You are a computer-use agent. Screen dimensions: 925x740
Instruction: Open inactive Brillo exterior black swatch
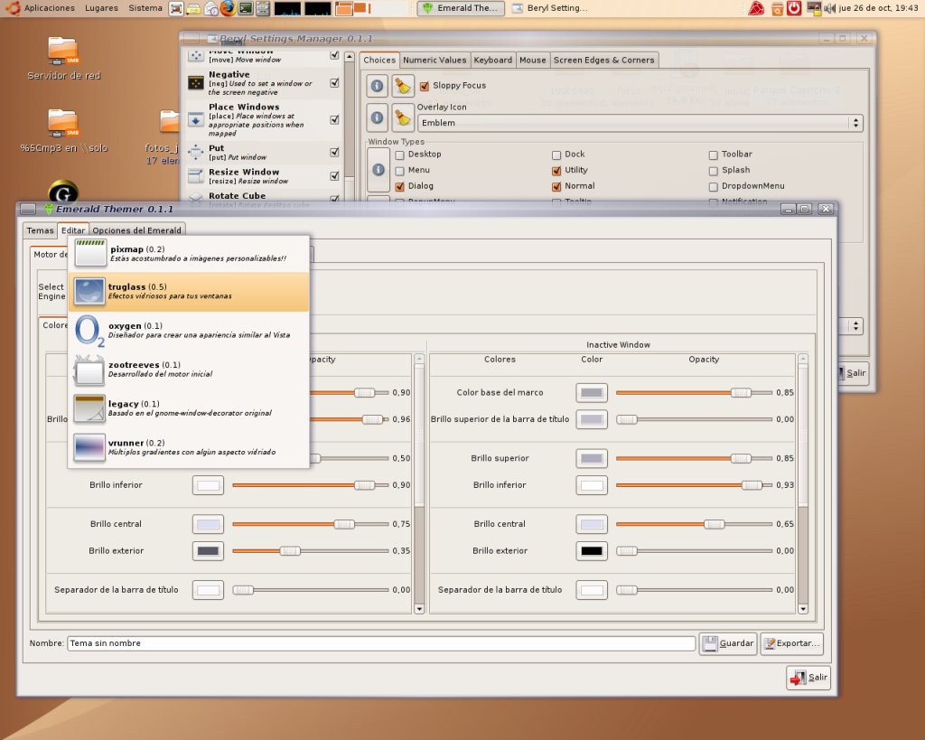click(592, 551)
